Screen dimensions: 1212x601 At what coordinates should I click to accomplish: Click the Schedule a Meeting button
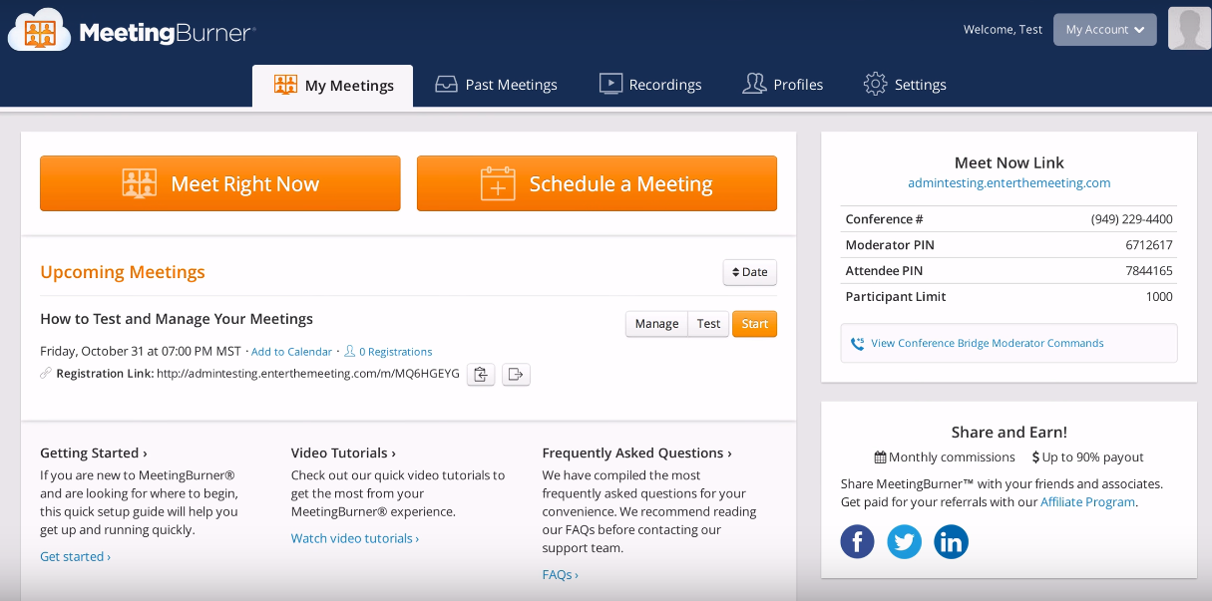[x=597, y=183]
